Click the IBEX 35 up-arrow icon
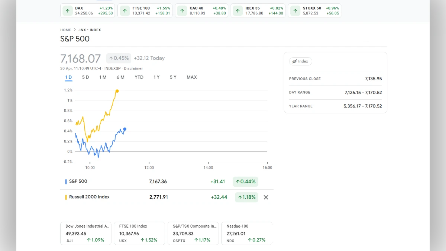 238,11
